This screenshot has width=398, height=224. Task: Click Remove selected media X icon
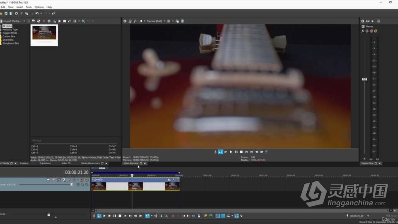click(44, 21)
